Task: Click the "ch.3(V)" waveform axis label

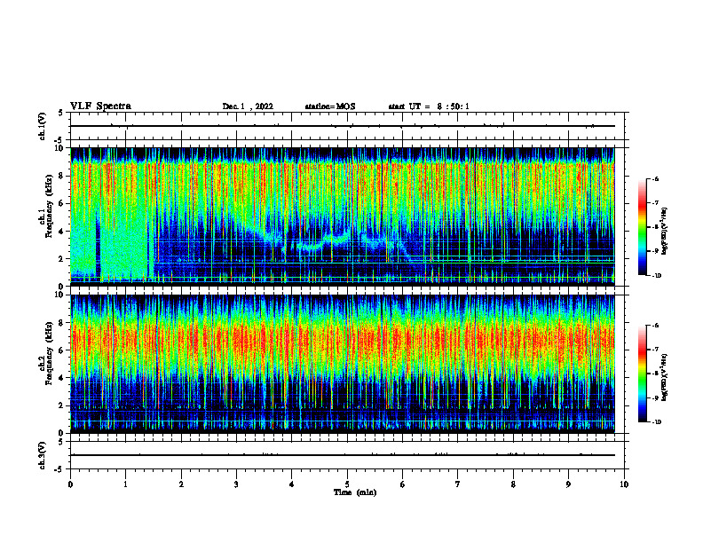Action: 42,455
